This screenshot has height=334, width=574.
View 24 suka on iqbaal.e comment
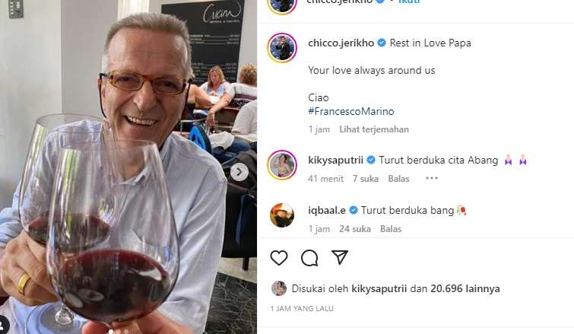point(355,229)
